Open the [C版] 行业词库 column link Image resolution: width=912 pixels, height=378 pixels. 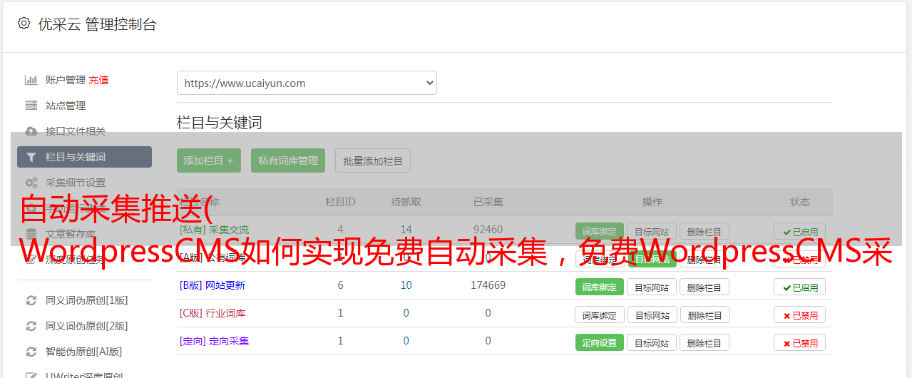[212, 313]
